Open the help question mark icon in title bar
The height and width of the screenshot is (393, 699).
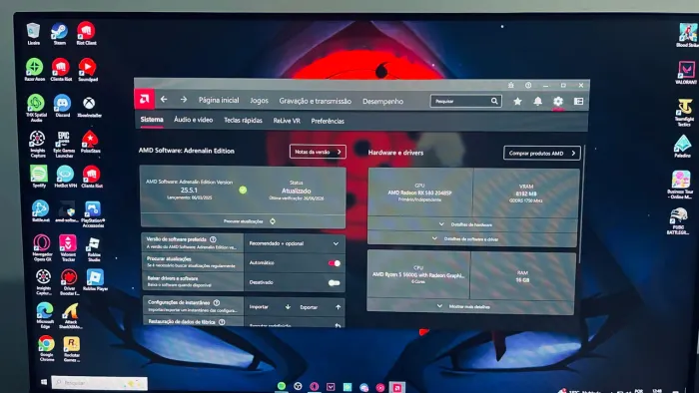click(528, 85)
